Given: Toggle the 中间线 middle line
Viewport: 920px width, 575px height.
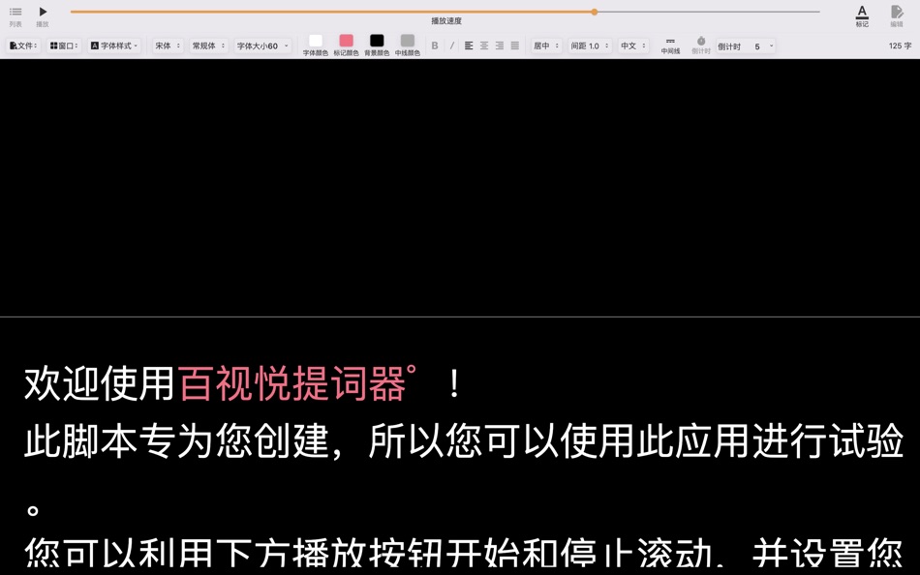Looking at the screenshot, I should coord(670,45).
